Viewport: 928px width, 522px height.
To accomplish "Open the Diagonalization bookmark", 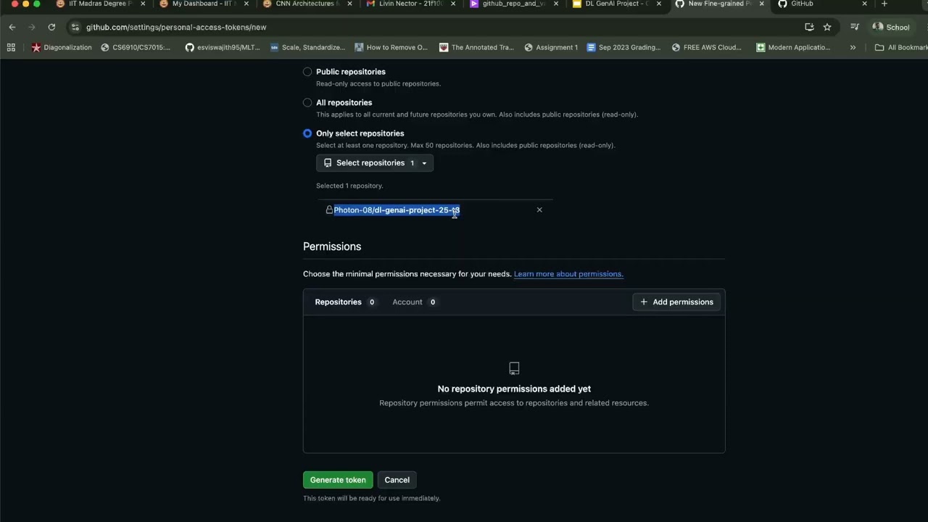I will pyautogui.click(x=62, y=47).
